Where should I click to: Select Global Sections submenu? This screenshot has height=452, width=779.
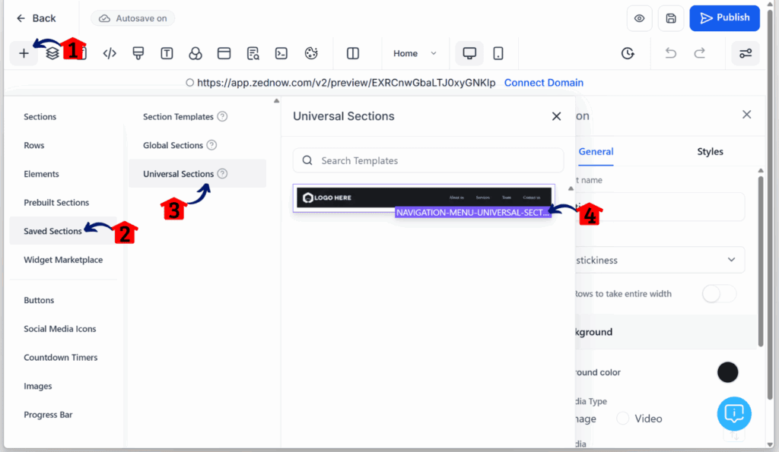173,145
